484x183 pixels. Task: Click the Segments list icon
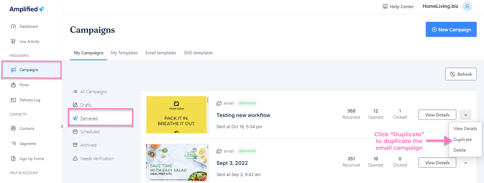[13, 143]
